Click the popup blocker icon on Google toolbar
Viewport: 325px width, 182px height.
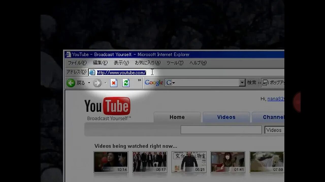click(265, 83)
